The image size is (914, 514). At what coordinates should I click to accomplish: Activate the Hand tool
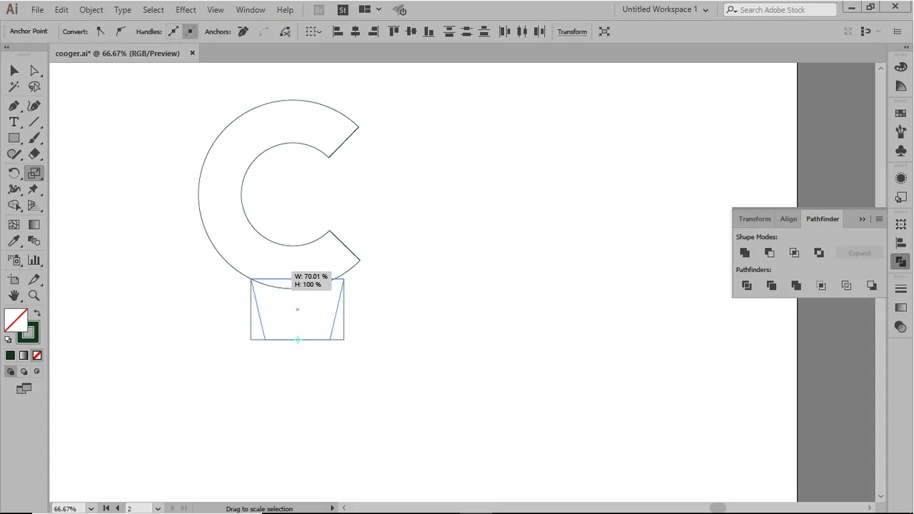14,296
